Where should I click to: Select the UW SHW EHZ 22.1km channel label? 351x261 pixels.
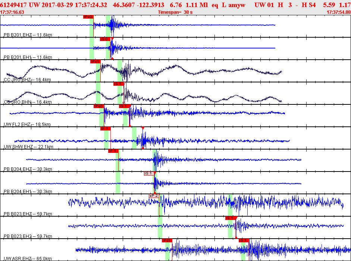tap(28, 147)
